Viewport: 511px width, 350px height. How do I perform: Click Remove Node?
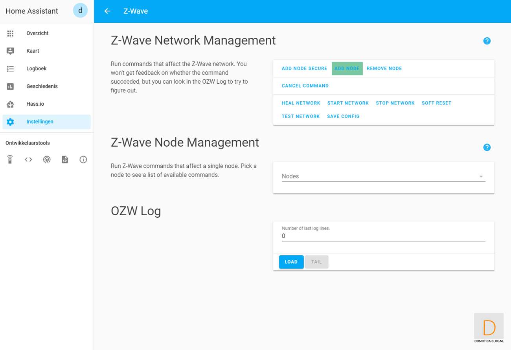tap(384, 68)
